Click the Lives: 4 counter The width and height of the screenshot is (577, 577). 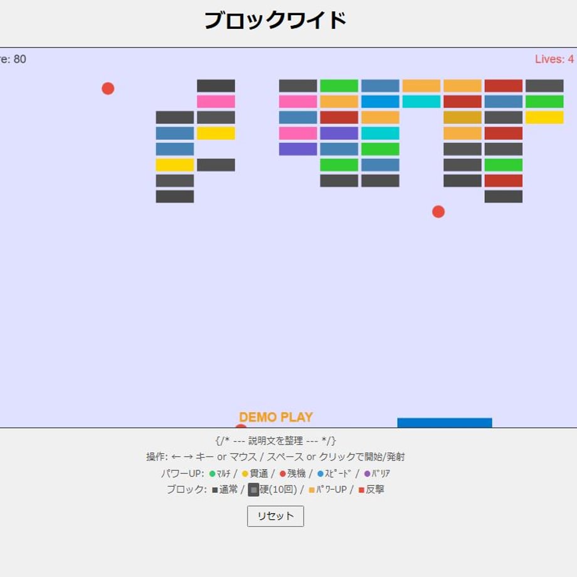pos(554,59)
